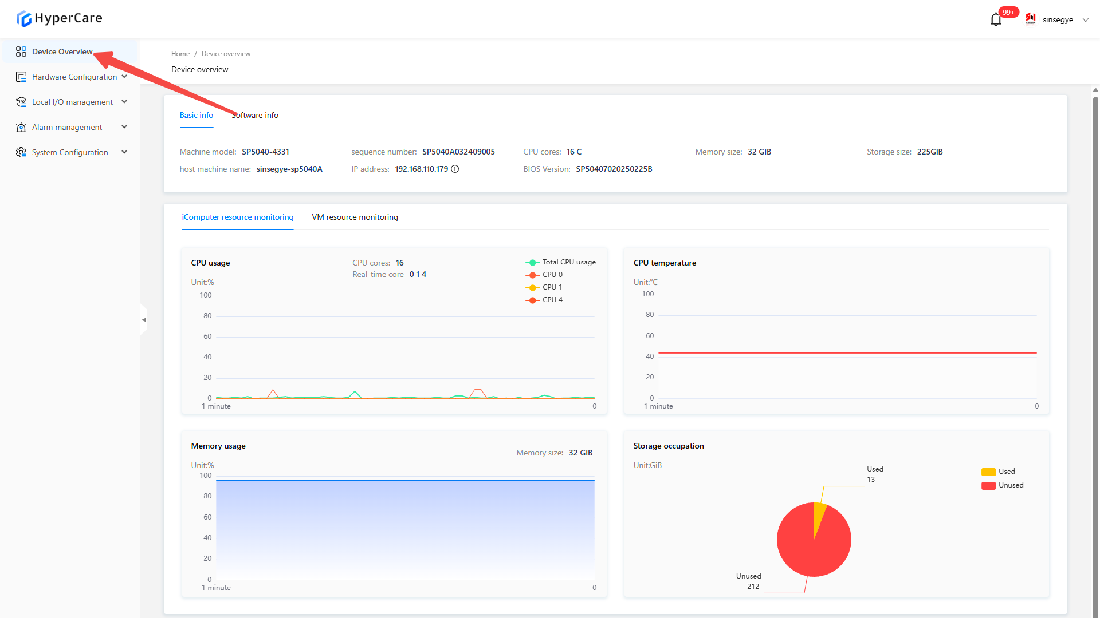Expand the Hardware Configuration menu chevron
Viewport: 1100px width, 618px height.
pos(124,77)
